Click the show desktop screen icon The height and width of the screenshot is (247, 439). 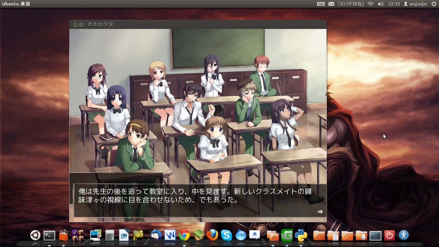click(375, 236)
